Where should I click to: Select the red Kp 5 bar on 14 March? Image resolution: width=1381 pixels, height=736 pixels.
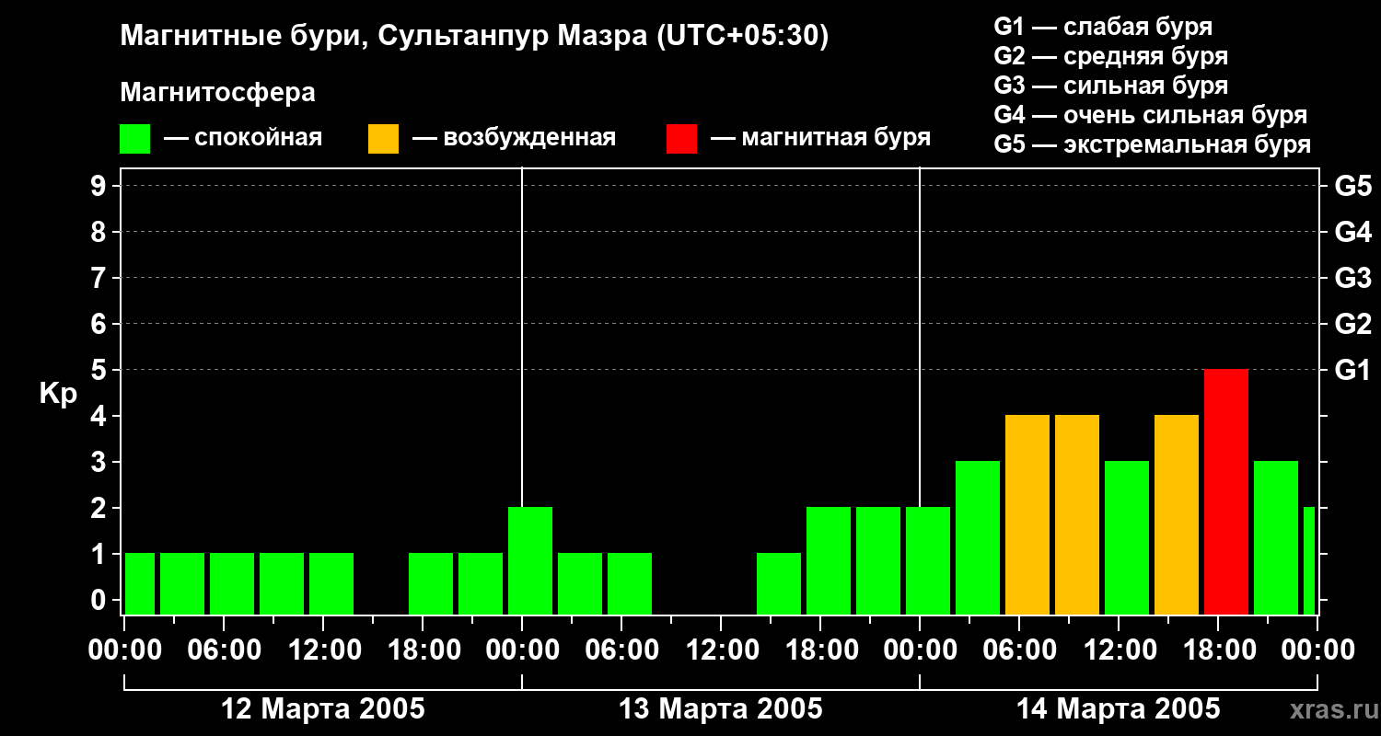[x=1226, y=492]
